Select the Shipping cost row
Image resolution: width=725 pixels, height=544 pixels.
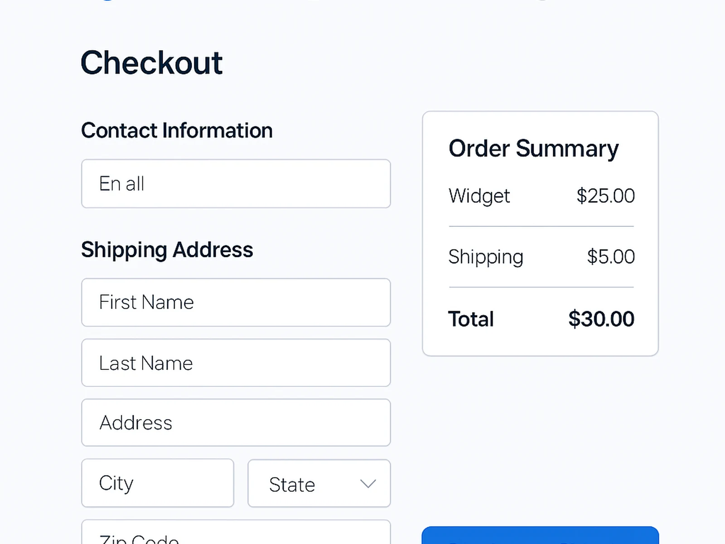tap(486, 256)
